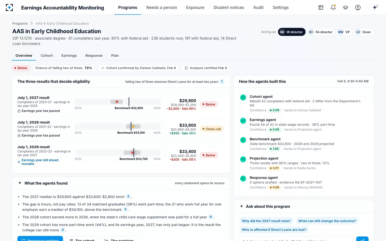Open source citation 1 badge
This screenshot has width=386, height=241.
coord(222,81)
